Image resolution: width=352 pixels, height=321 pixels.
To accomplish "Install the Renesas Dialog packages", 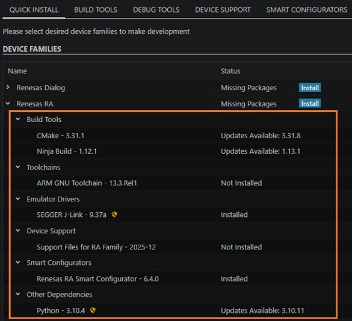I will point(309,88).
